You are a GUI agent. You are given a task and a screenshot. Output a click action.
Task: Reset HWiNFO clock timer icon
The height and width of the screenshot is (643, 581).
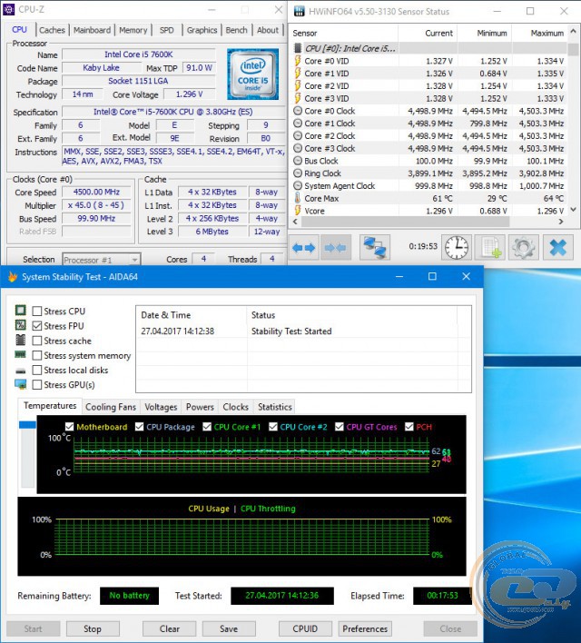pyautogui.click(x=457, y=248)
